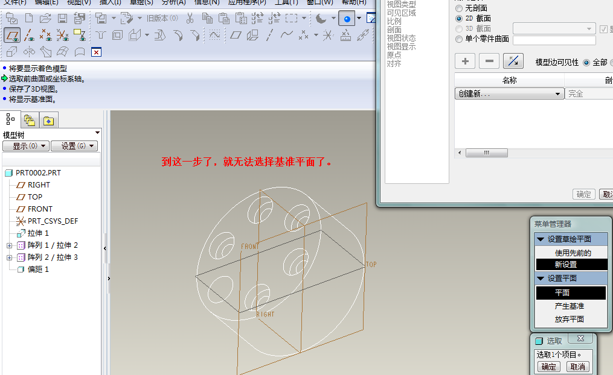613x375 pixels.
Task: Open the 设置(G) dropdown in model tree
Action: (x=74, y=145)
